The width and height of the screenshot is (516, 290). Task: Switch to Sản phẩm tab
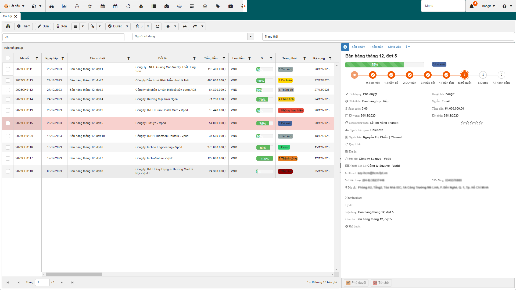(358, 47)
